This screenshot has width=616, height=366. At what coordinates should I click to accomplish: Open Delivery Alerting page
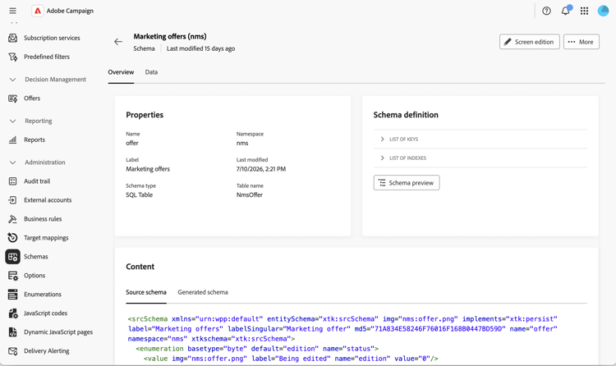point(47,351)
